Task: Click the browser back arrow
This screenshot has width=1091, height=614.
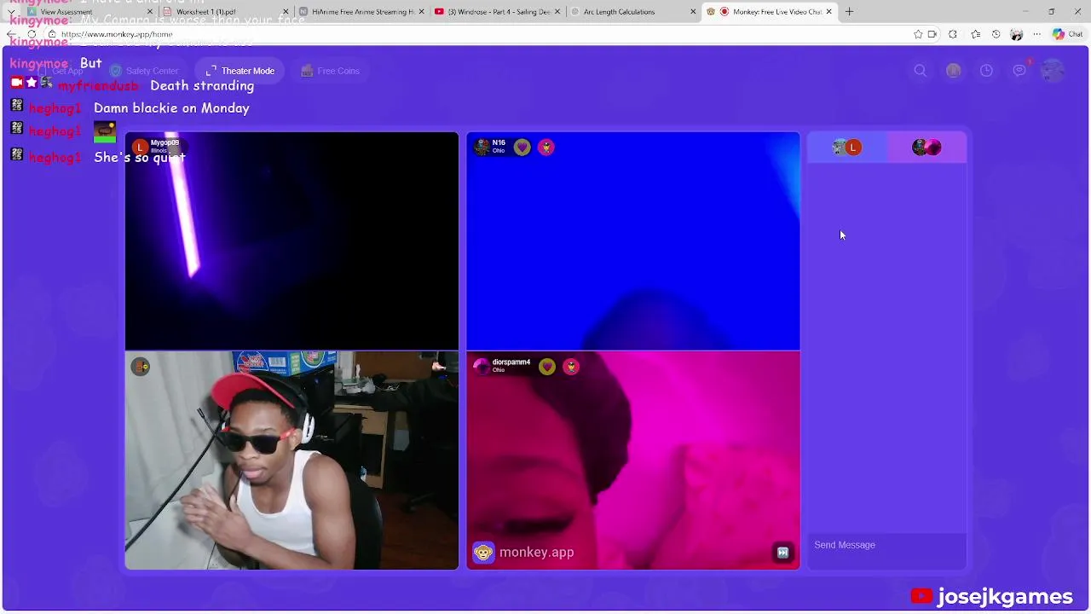Action: 11,34
